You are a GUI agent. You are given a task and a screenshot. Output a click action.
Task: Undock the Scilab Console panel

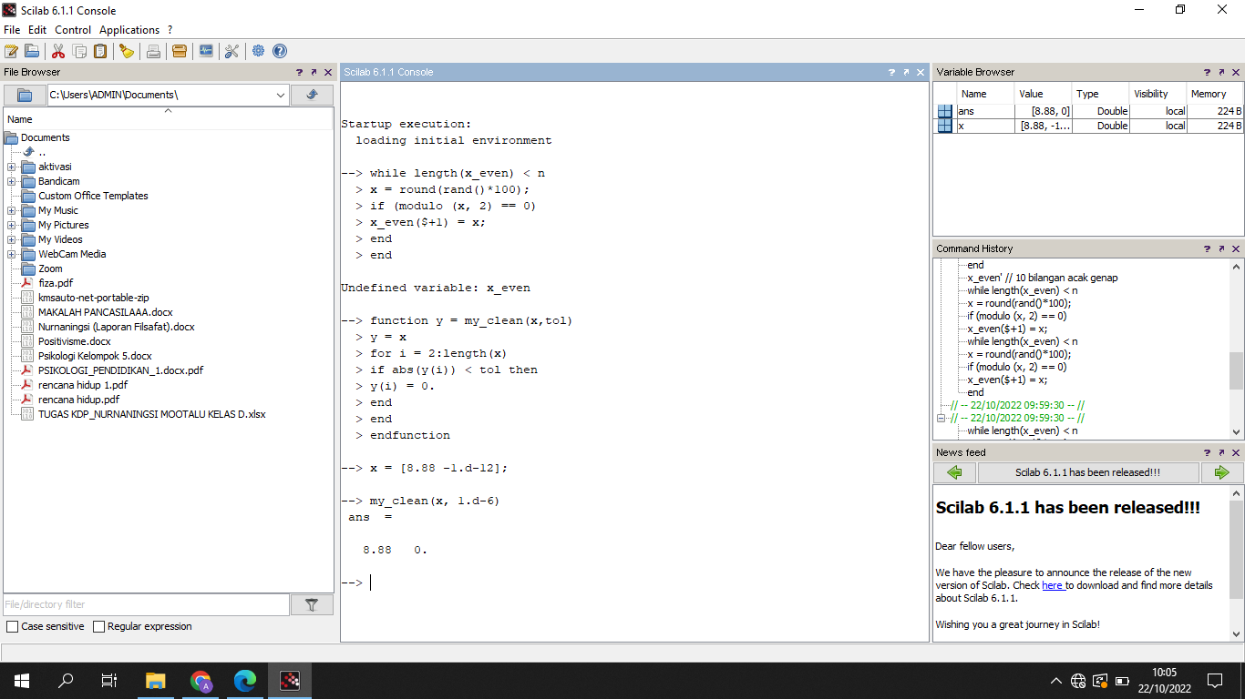[x=906, y=72]
